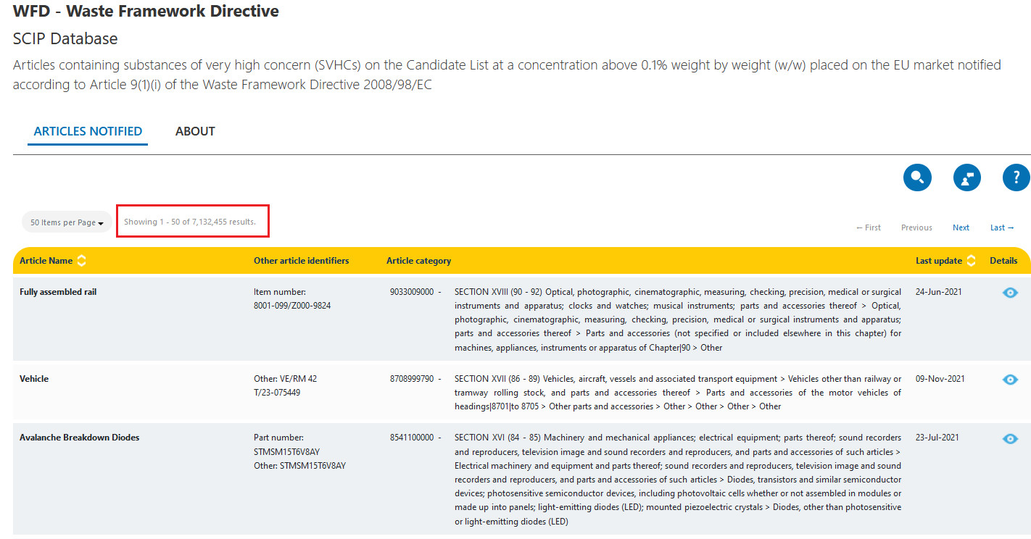The image size is (1031, 539).
Task: Switch to the ABOUT tab
Action: (x=195, y=131)
